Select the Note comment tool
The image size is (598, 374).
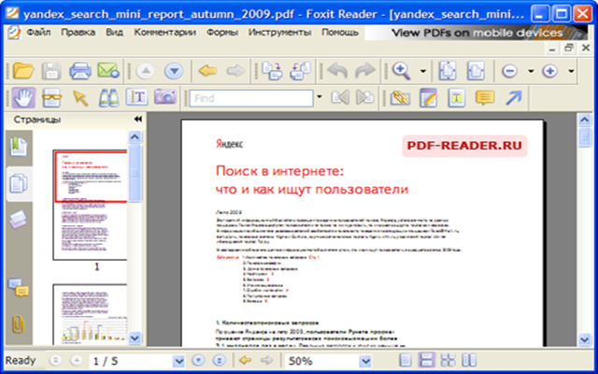tap(485, 98)
